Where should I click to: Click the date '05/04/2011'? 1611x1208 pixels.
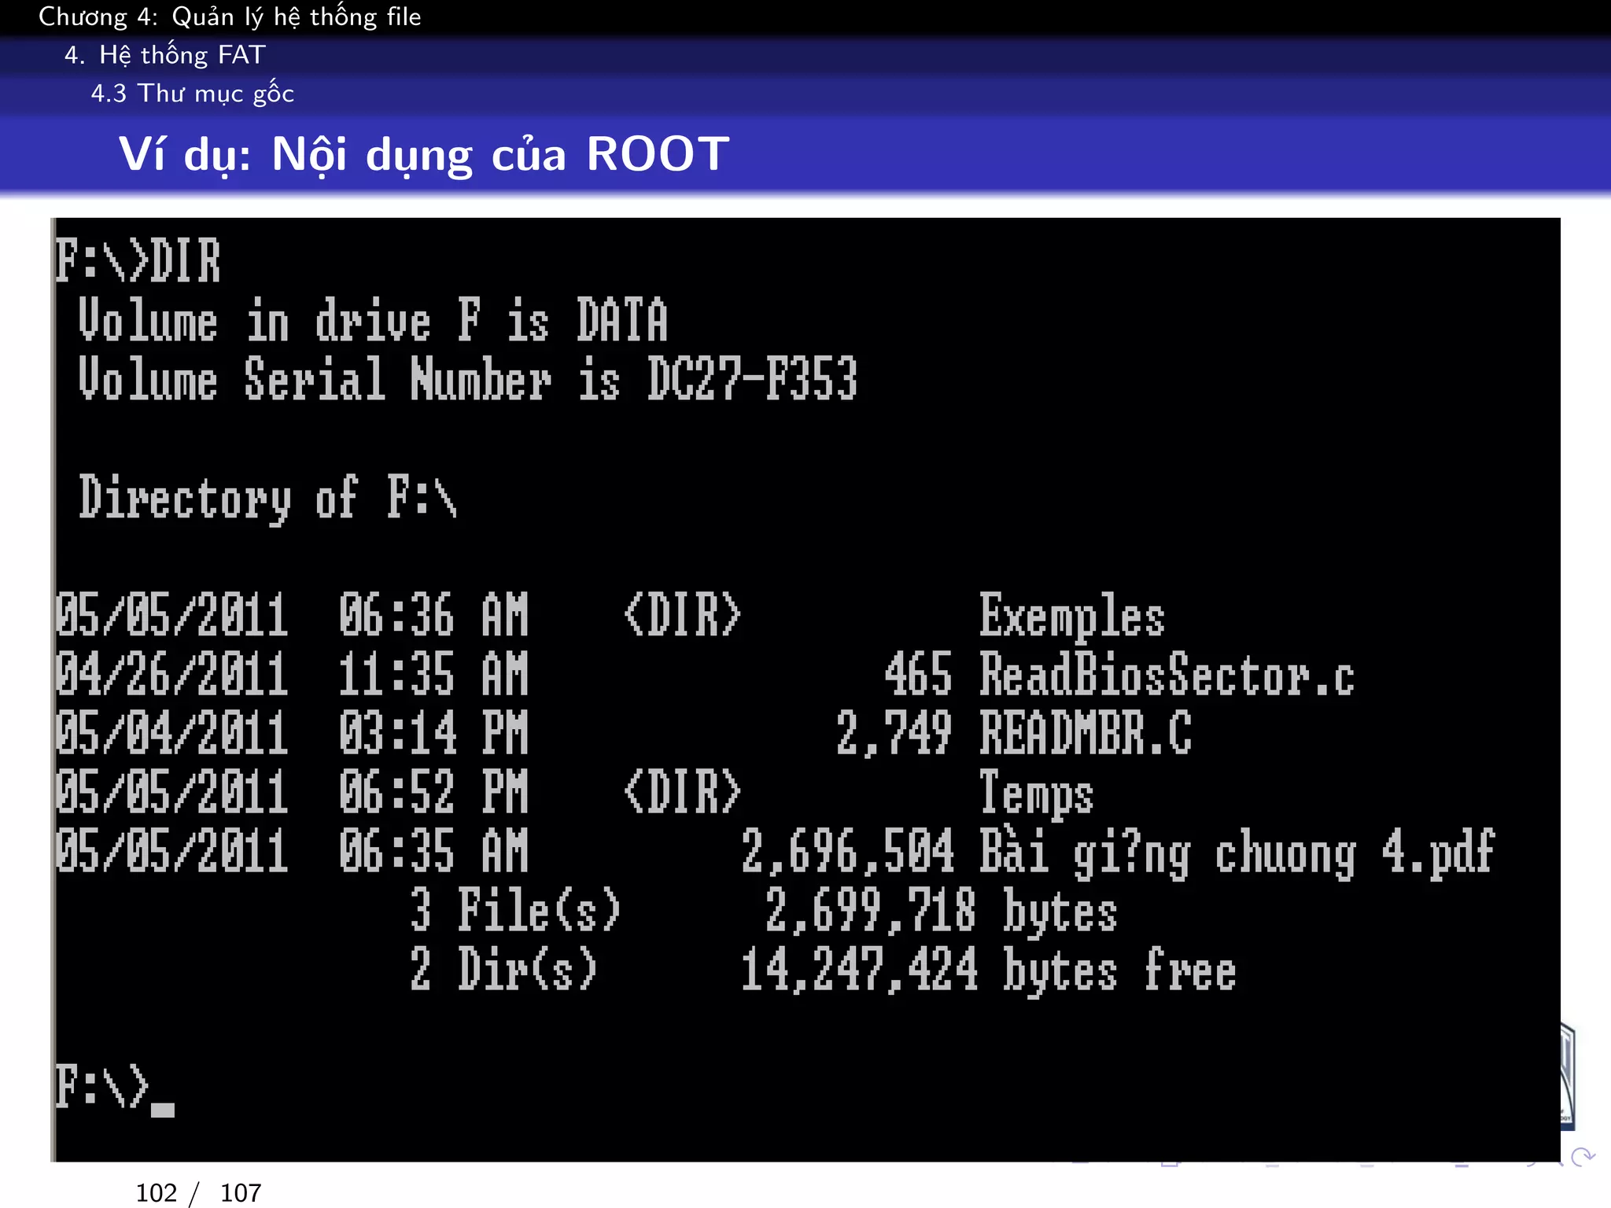coord(171,733)
